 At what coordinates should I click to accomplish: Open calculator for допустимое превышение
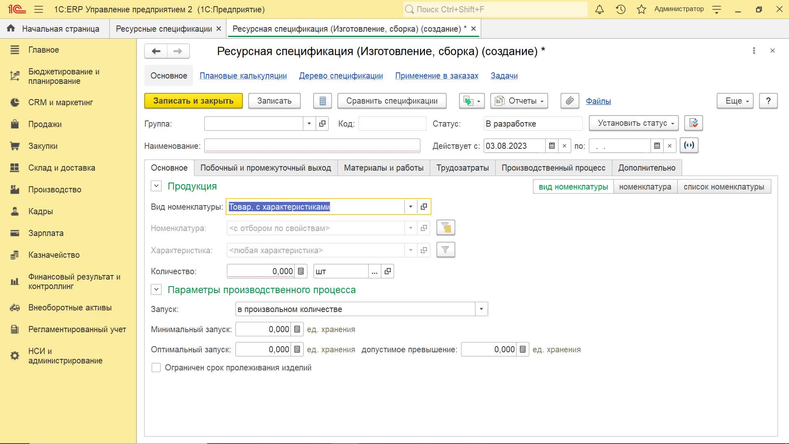click(523, 349)
